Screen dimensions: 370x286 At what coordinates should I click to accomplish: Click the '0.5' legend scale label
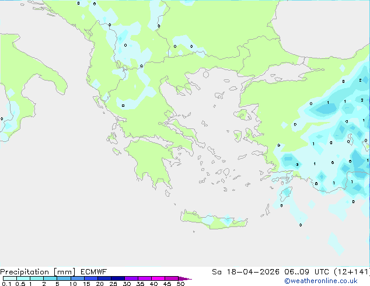[x=20, y=284]
